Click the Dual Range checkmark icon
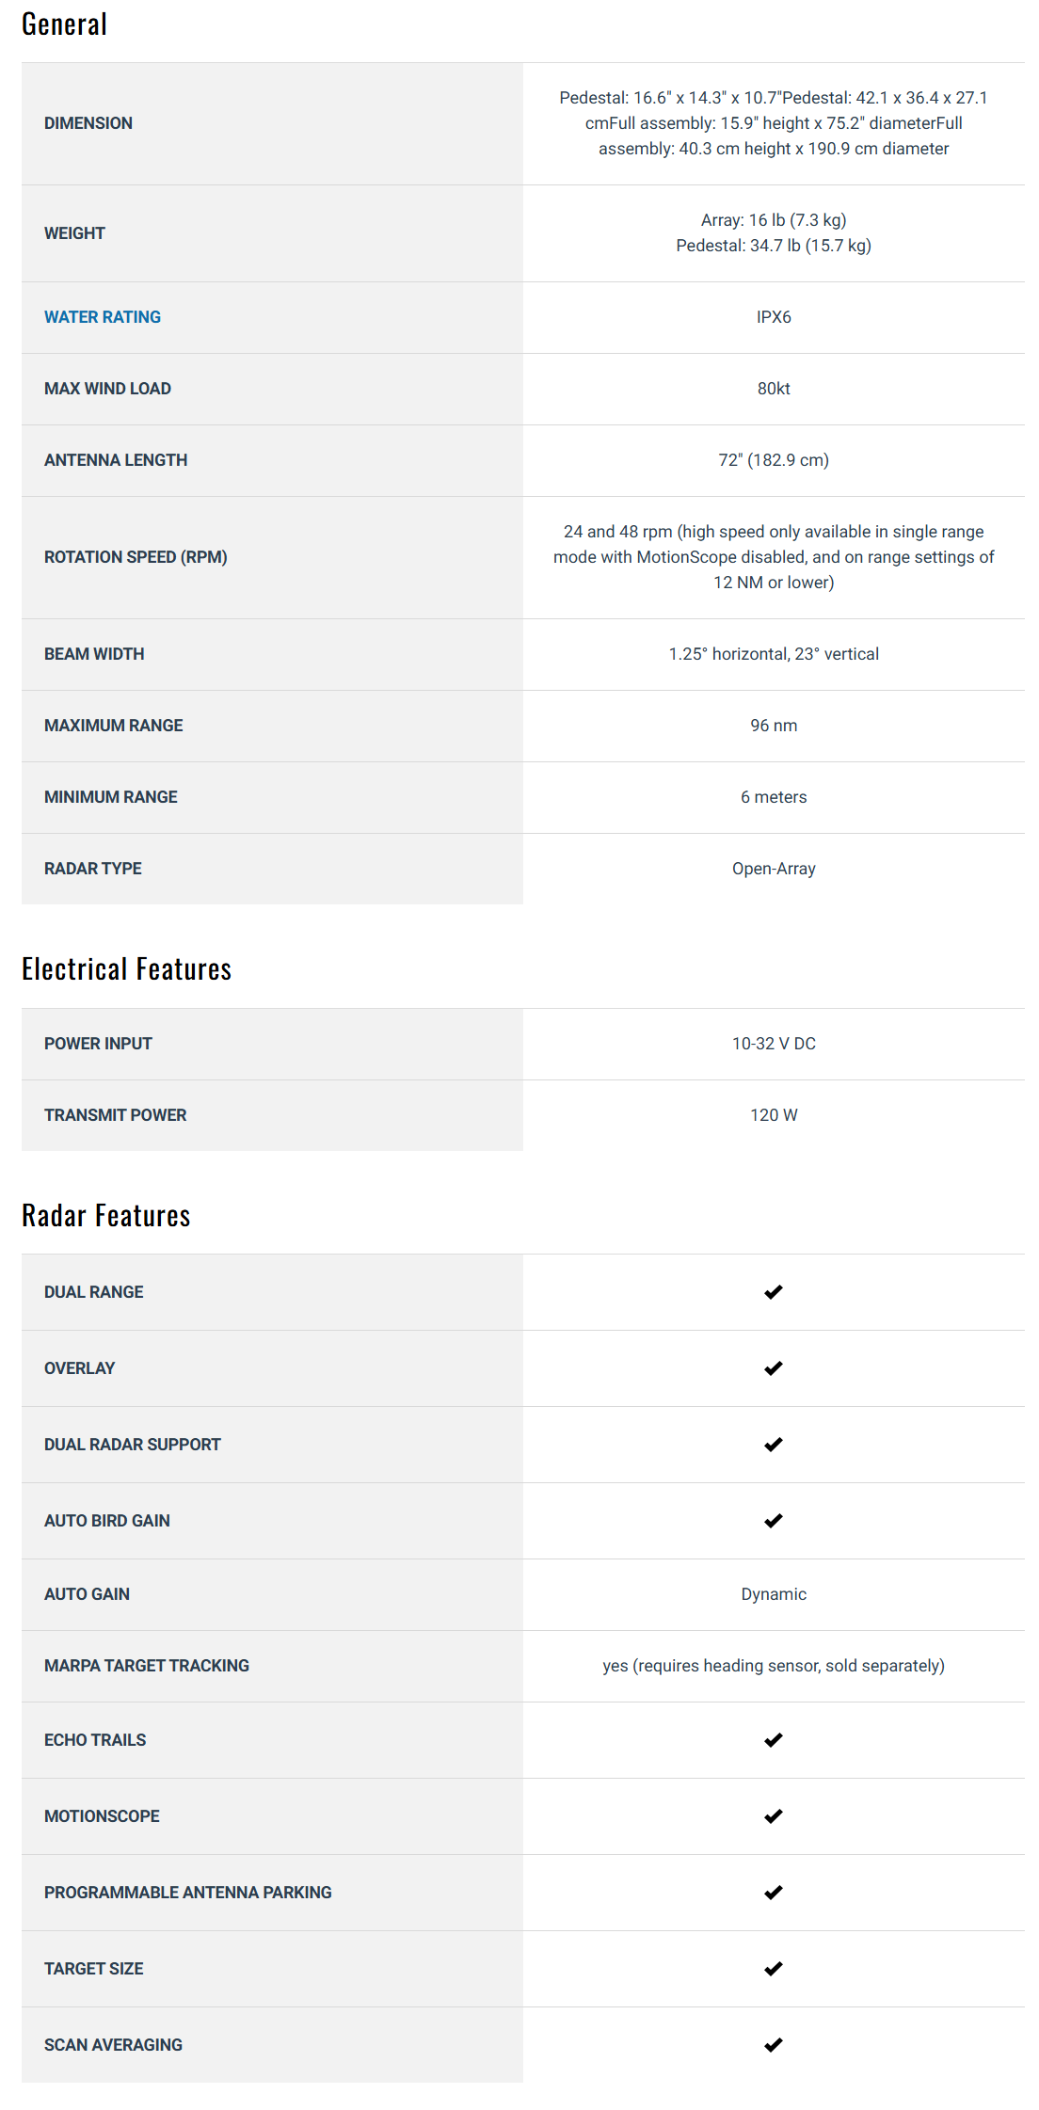Viewport: 1039px width, 2110px height. click(x=774, y=1292)
